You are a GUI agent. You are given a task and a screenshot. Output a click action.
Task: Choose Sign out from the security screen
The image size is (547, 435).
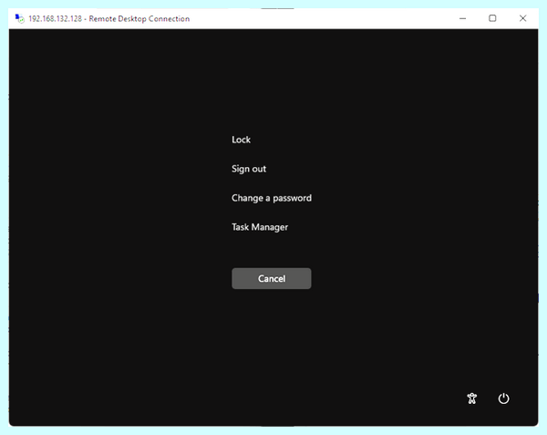click(x=249, y=169)
